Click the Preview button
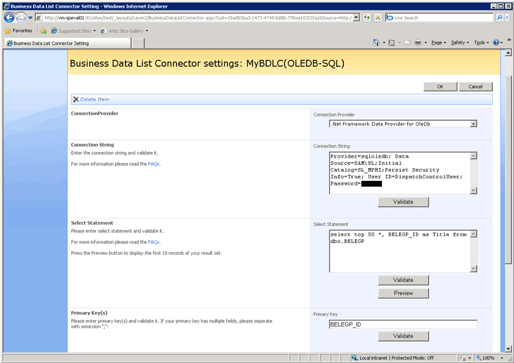This screenshot has height=363, width=514. click(403, 293)
